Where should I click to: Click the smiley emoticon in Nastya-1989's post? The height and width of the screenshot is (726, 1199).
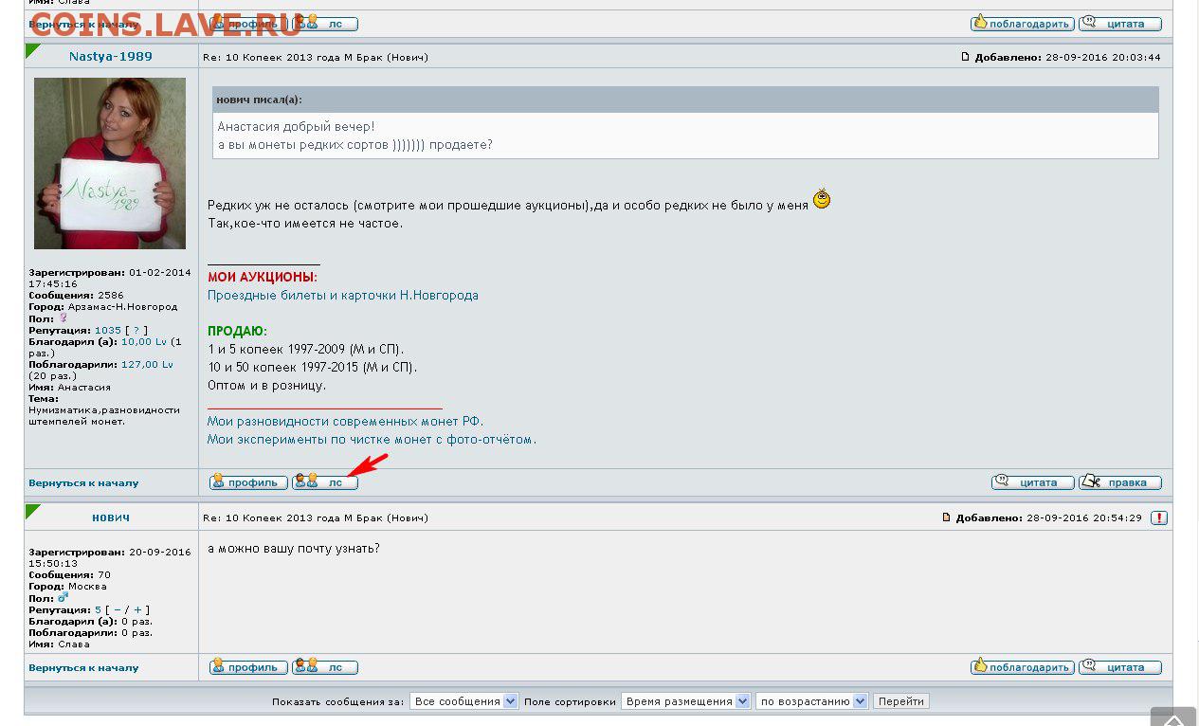click(x=822, y=199)
